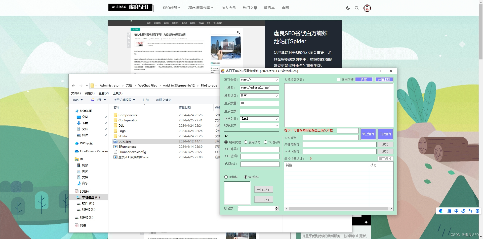Select 此电脑 in Explorer sidebar

coord(82,191)
